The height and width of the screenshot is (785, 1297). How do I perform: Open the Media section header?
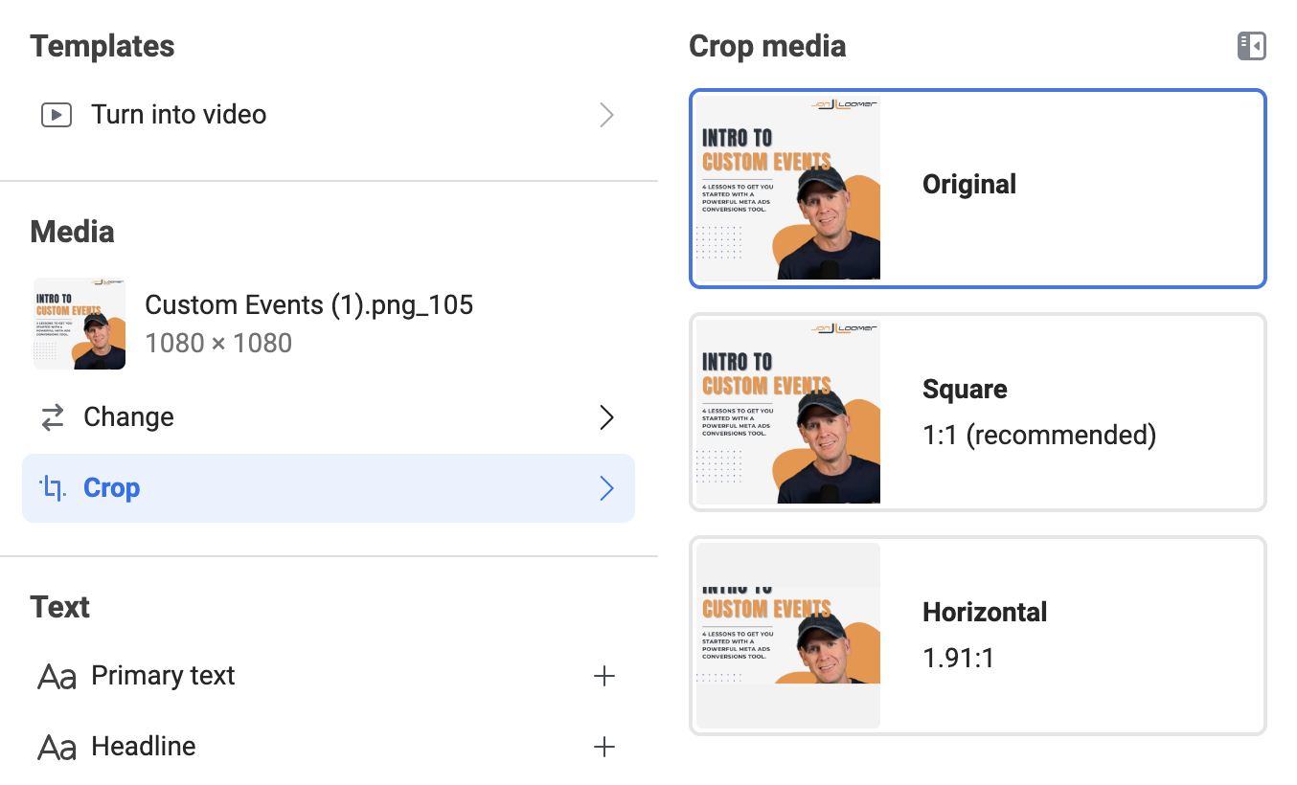72,231
